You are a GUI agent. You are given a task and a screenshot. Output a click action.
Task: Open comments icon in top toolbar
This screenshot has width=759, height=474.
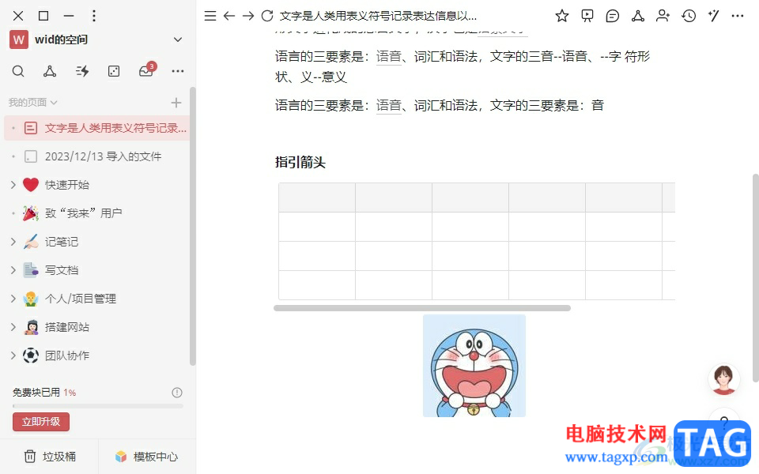click(x=612, y=16)
